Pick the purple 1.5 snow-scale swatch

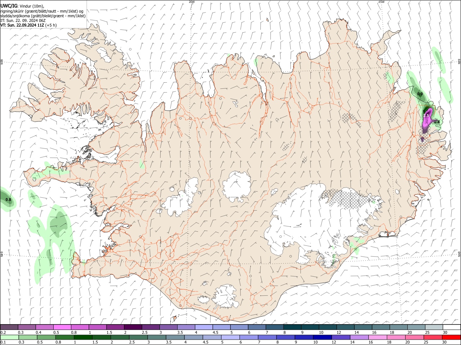[115, 327]
